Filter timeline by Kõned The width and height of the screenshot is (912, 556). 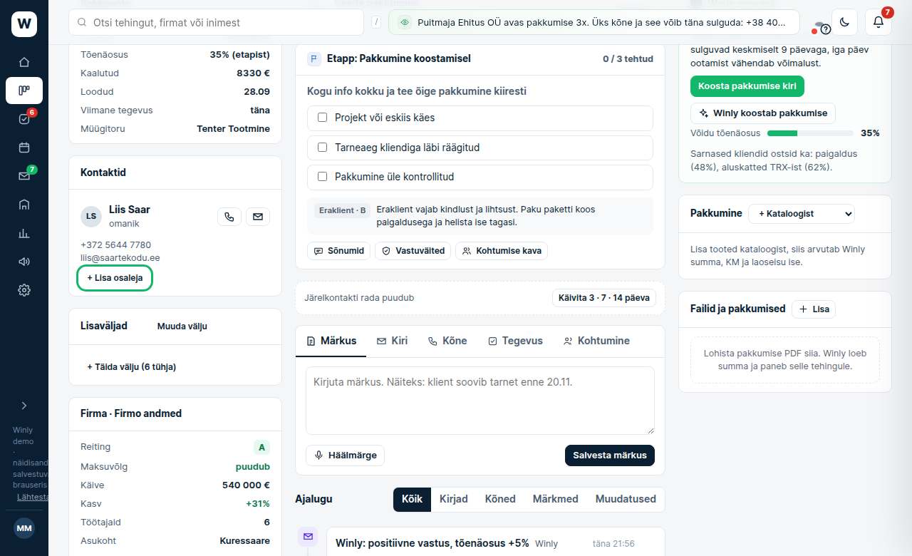500,499
